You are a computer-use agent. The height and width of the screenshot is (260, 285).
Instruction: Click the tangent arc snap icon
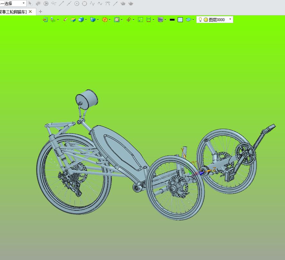(108, 4)
